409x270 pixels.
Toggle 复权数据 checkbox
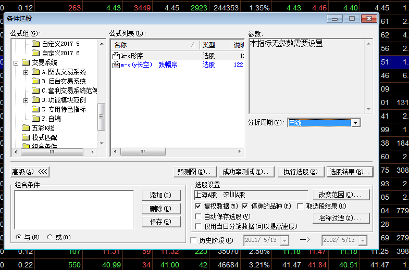coord(198,206)
